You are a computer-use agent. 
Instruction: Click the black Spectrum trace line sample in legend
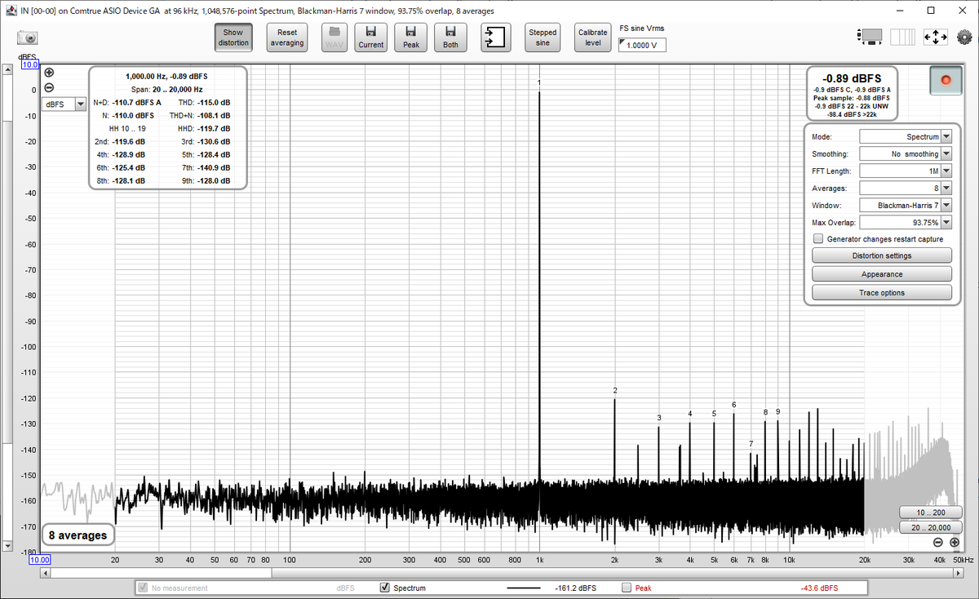tap(524, 588)
